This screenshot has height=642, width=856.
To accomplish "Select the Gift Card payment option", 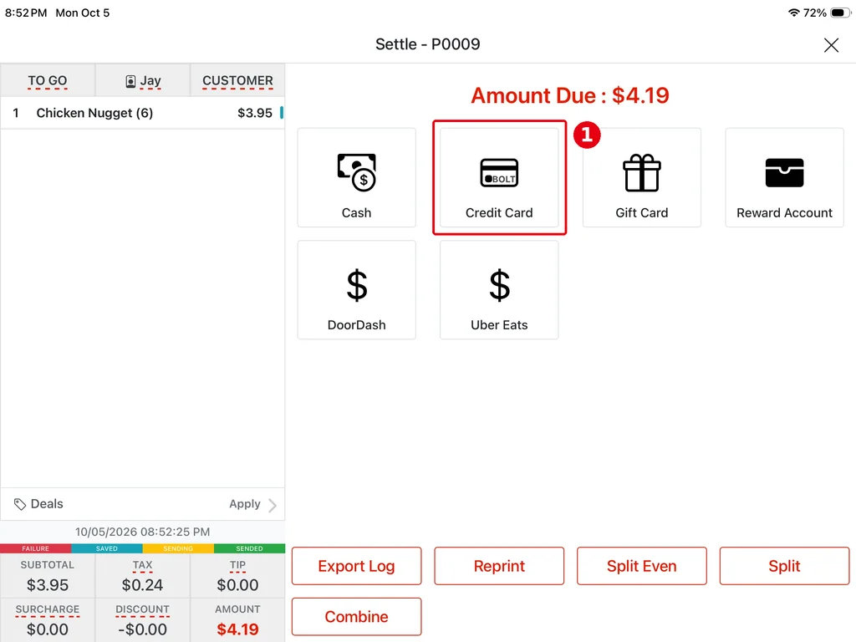I will point(641,177).
